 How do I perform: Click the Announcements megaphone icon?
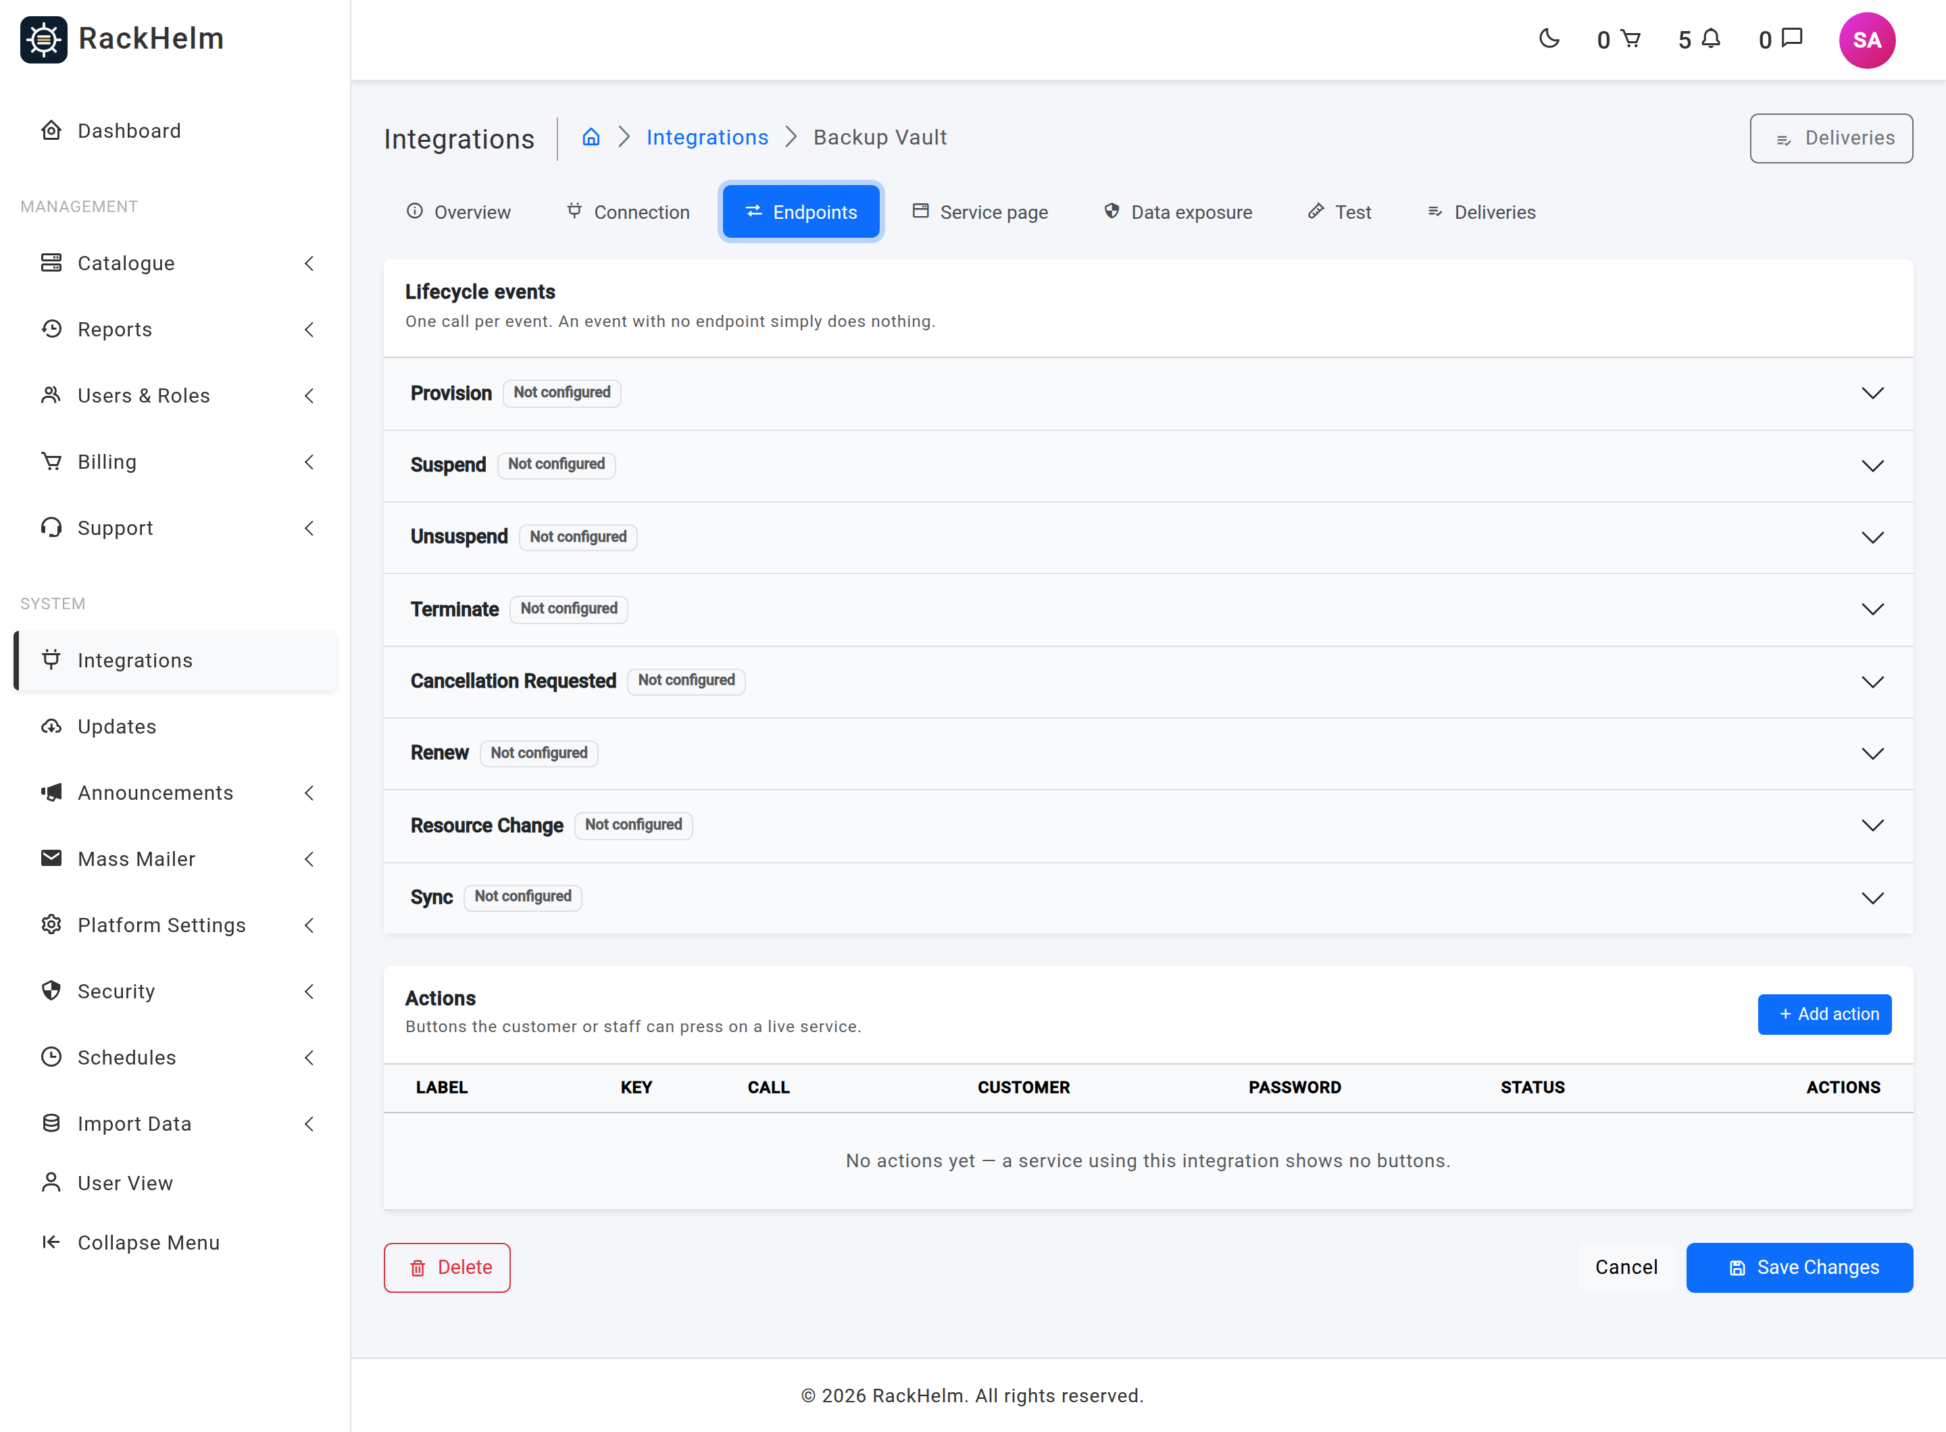[x=51, y=792]
